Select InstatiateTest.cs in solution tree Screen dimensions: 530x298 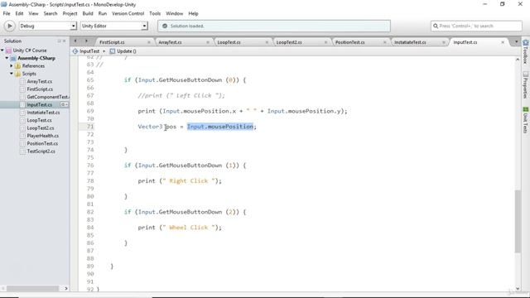(43, 113)
